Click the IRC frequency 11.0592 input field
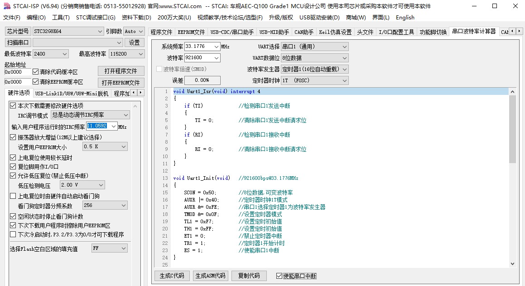The height and width of the screenshot is (286, 525). click(x=98, y=126)
